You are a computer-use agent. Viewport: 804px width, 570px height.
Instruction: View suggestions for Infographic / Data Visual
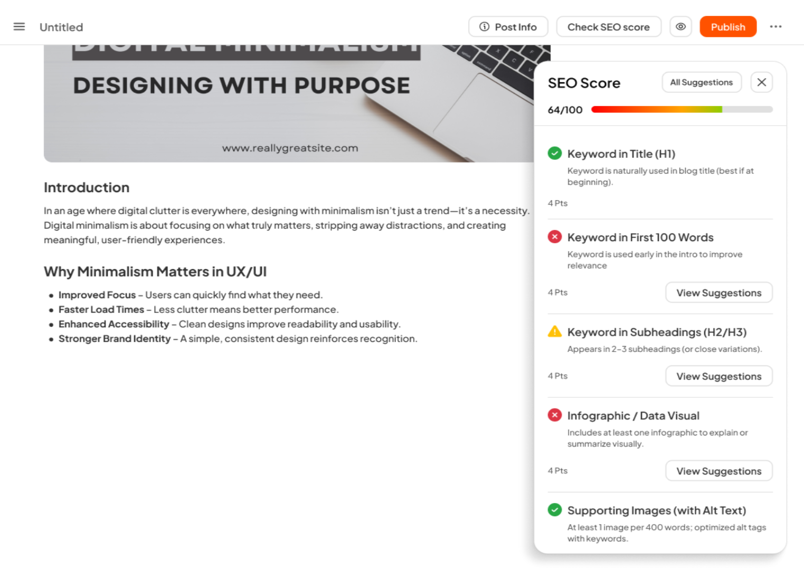tap(718, 471)
